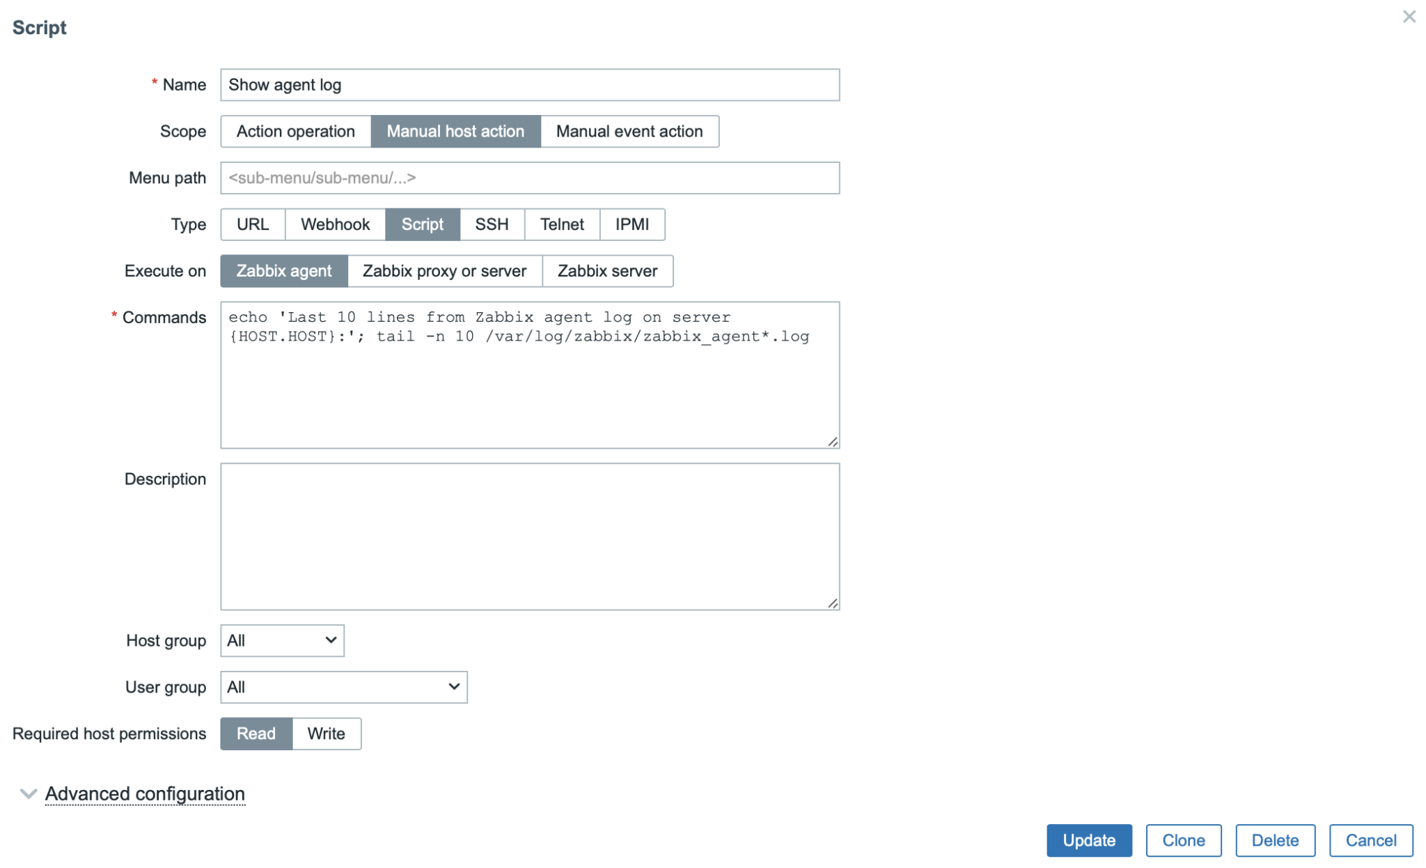Switch script type to SSH
The height and width of the screenshot is (868, 1426).
click(492, 224)
